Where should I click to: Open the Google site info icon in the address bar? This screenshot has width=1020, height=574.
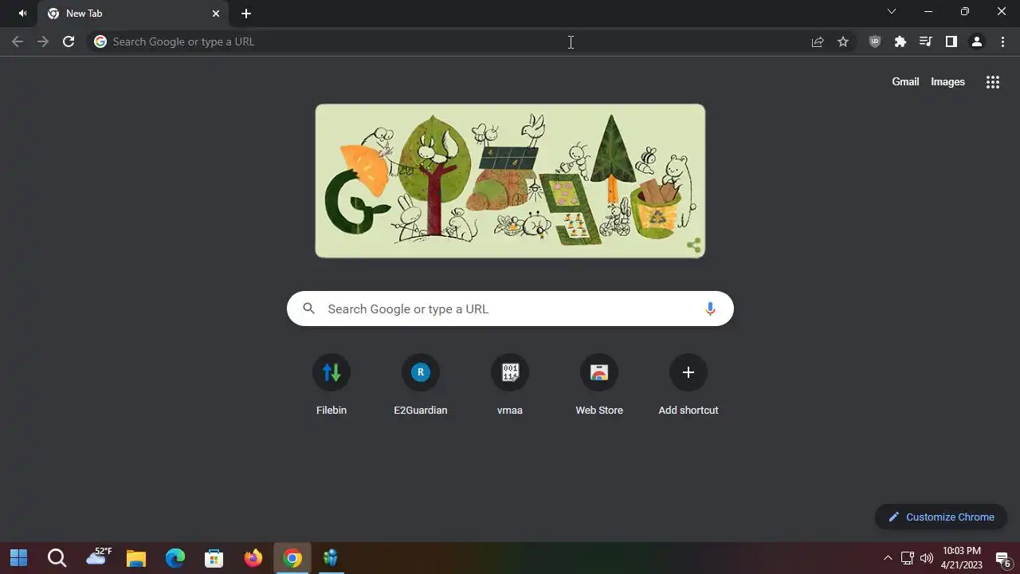(100, 41)
